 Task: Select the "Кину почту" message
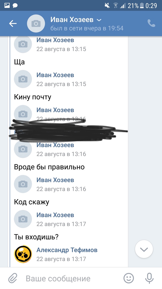pyautogui.click(x=33, y=97)
